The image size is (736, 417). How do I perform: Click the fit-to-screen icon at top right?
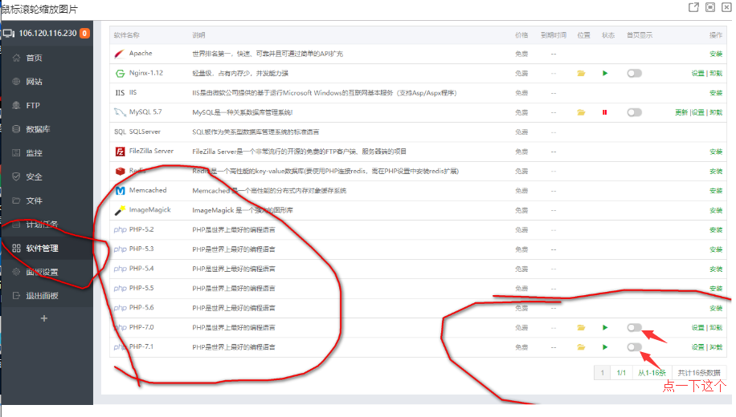(x=710, y=7)
